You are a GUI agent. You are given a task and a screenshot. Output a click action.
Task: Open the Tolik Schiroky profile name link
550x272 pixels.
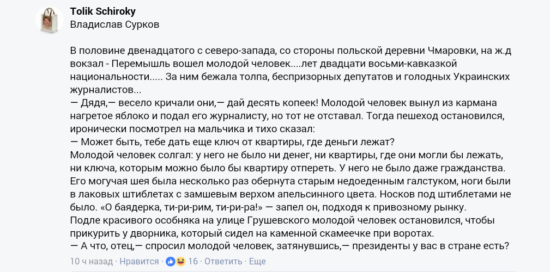[x=103, y=11]
